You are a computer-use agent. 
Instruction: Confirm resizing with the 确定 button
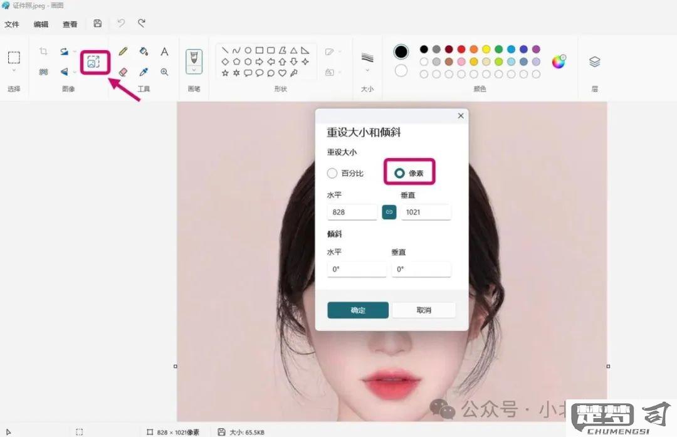pyautogui.click(x=358, y=310)
